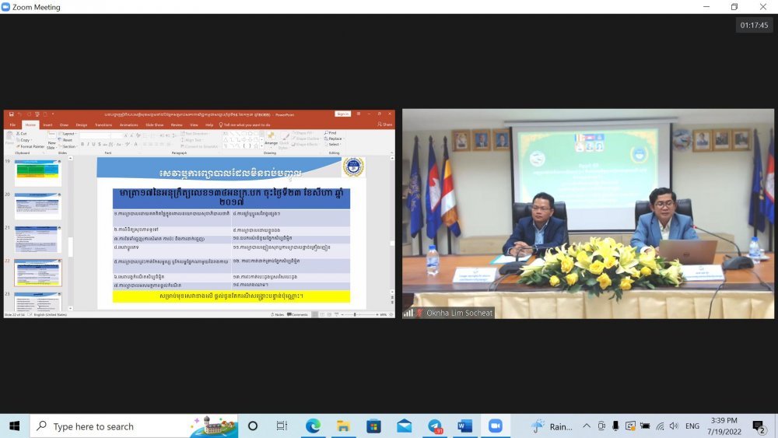
Task: Toggle the Comments pane in status bar
Action: pos(298,314)
